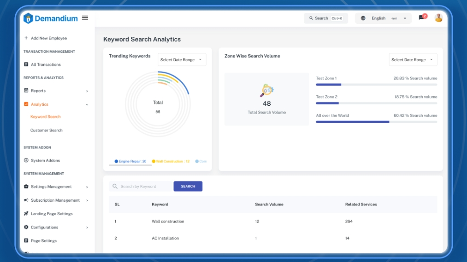Image resolution: width=467 pixels, height=262 pixels.
Task: Select Customer Search submenu item
Action: click(x=47, y=131)
